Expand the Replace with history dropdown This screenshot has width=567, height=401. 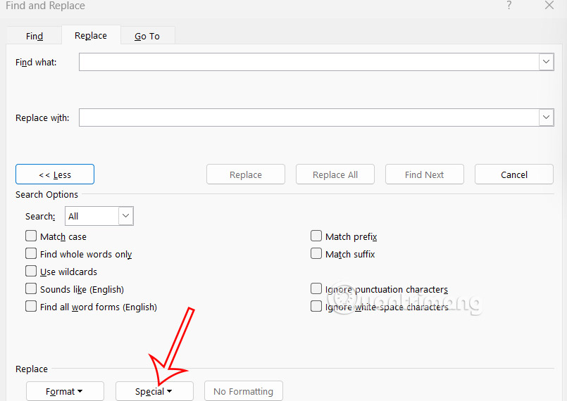[547, 117]
